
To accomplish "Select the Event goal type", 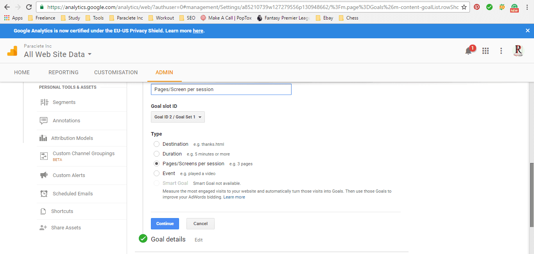I will click(x=157, y=174).
